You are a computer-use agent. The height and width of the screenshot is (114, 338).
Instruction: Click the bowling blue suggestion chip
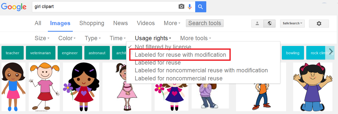pos(293,53)
